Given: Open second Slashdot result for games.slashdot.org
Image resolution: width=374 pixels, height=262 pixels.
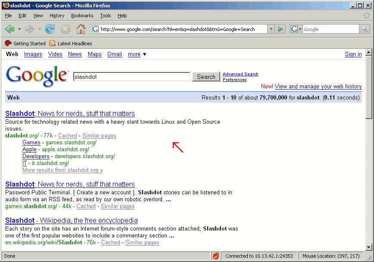Looking at the screenshot, I should [x=70, y=184].
